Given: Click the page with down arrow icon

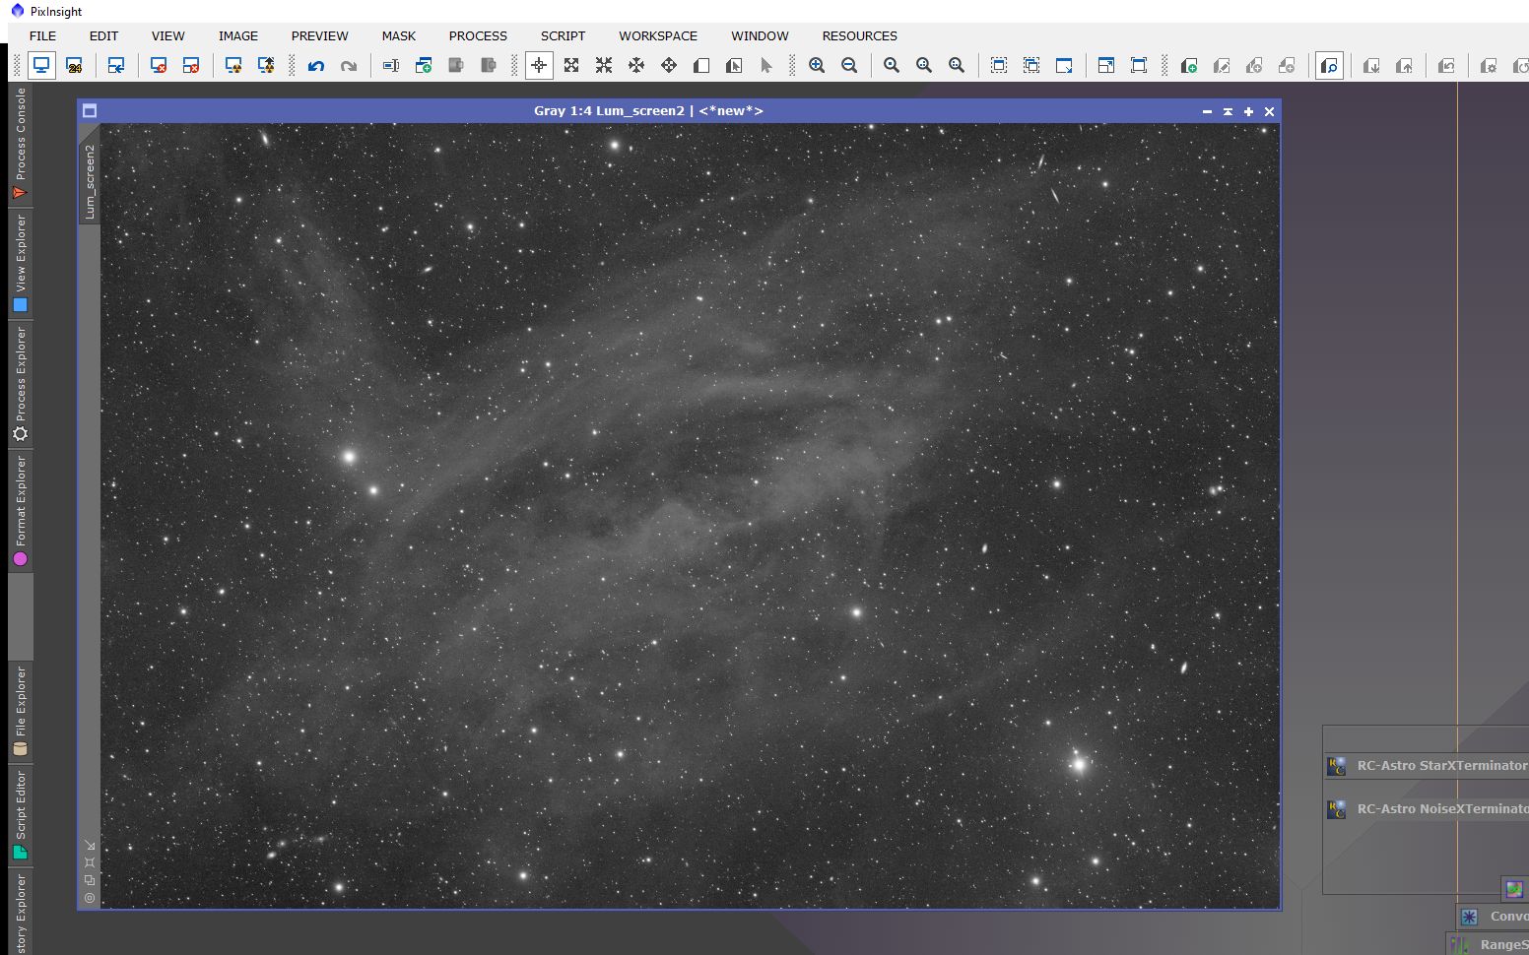Looking at the screenshot, I should click(1371, 66).
